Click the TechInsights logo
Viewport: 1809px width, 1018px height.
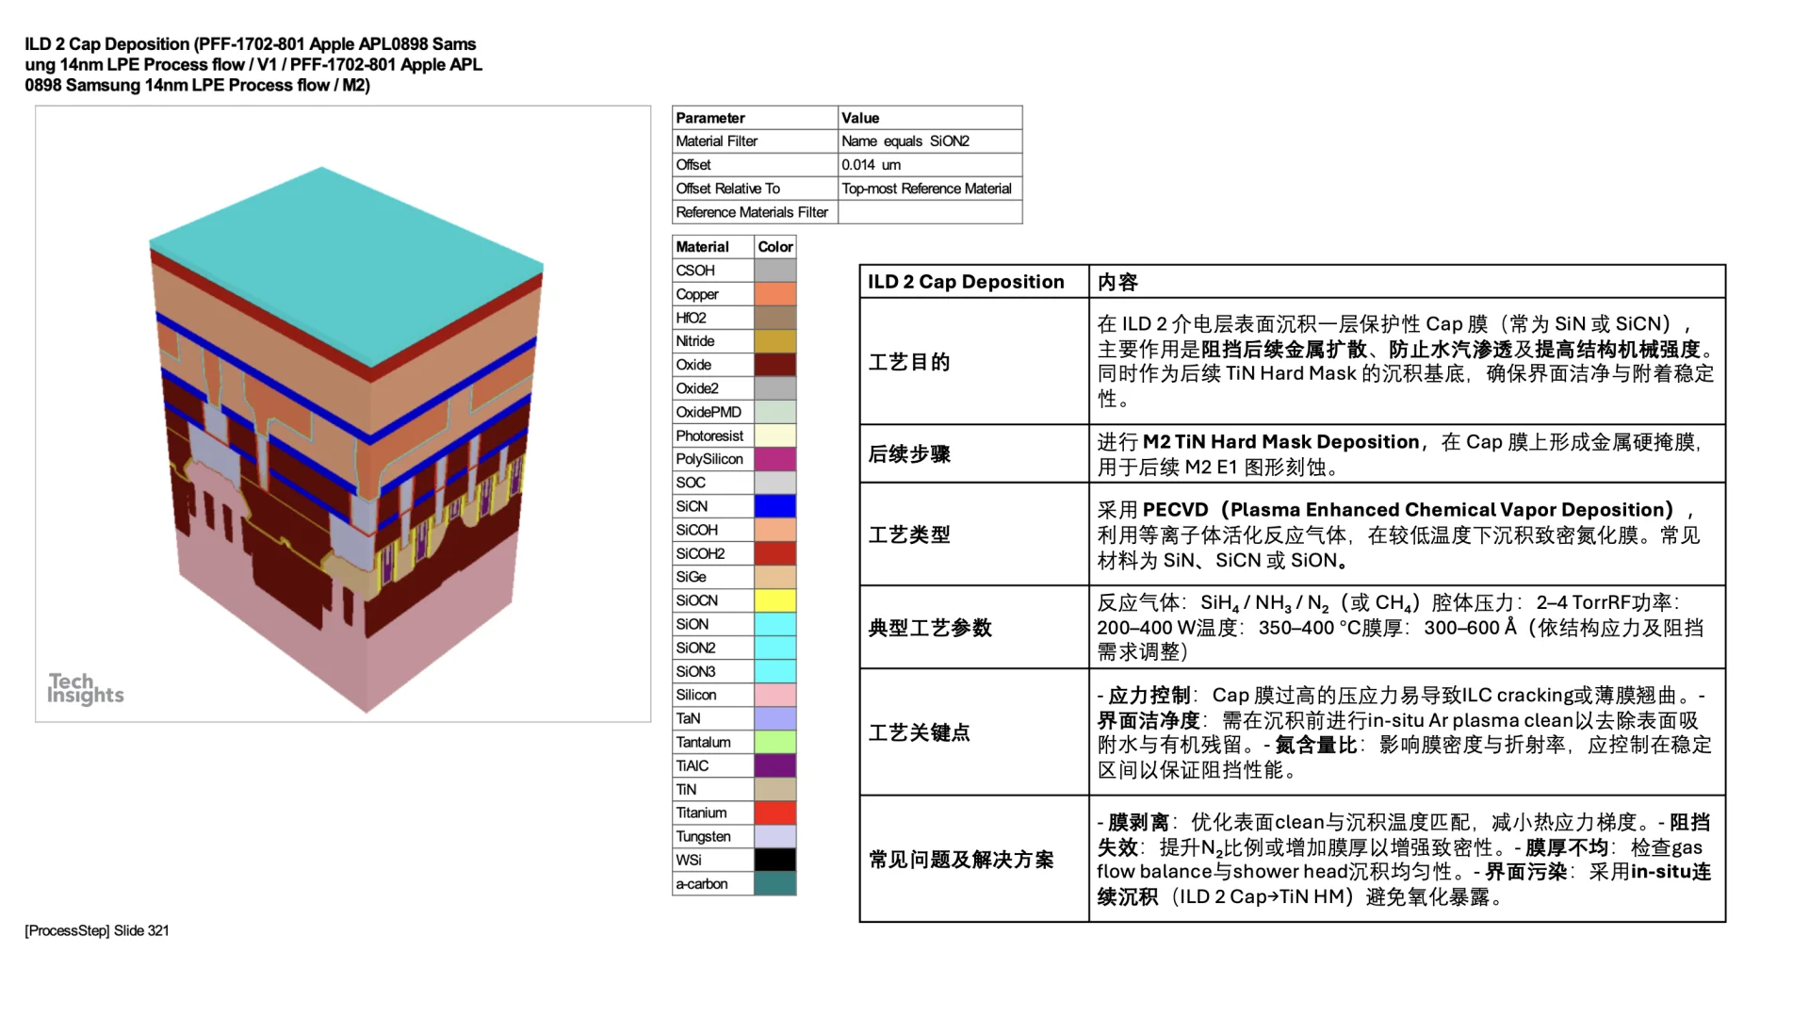click(x=86, y=690)
